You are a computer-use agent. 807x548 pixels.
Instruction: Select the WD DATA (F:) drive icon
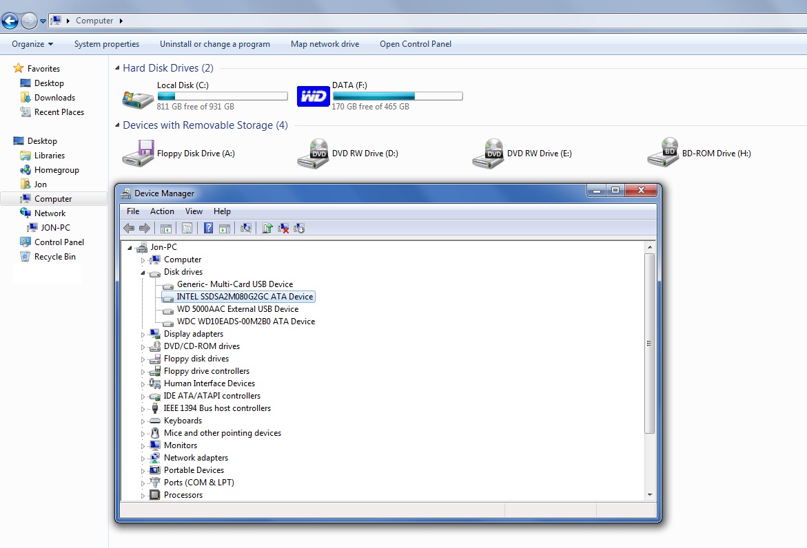313,96
